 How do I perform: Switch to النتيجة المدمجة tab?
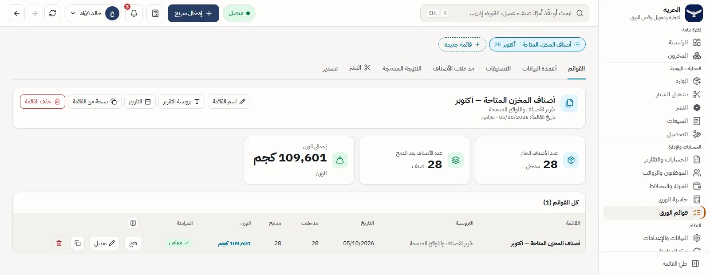(402, 69)
